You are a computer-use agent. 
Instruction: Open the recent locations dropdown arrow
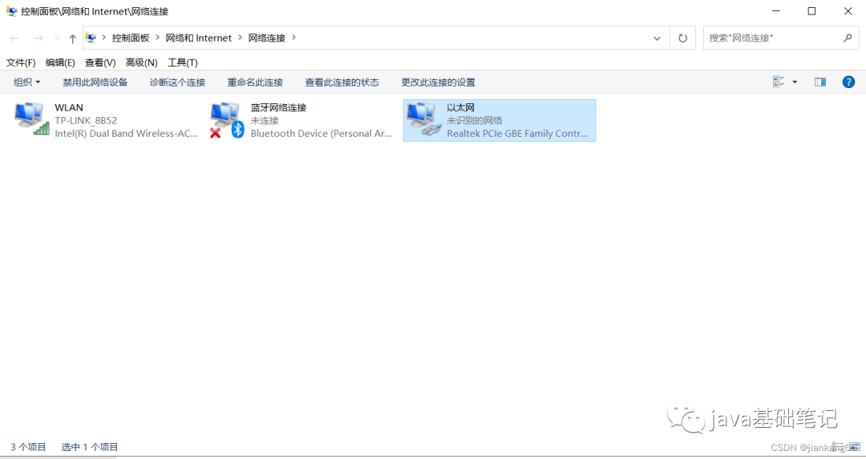point(57,38)
